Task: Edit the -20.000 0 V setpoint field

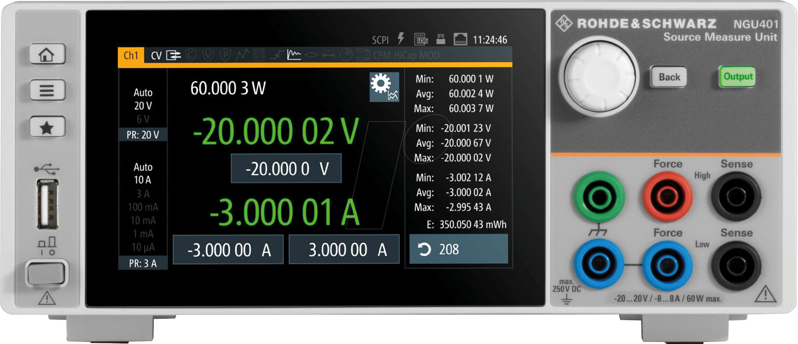Action: click(x=286, y=169)
